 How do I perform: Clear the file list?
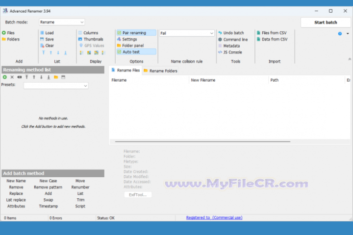pyautogui.click(x=47, y=46)
